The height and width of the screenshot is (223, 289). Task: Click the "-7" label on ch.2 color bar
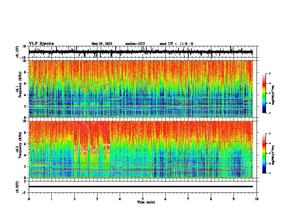pos(269,173)
